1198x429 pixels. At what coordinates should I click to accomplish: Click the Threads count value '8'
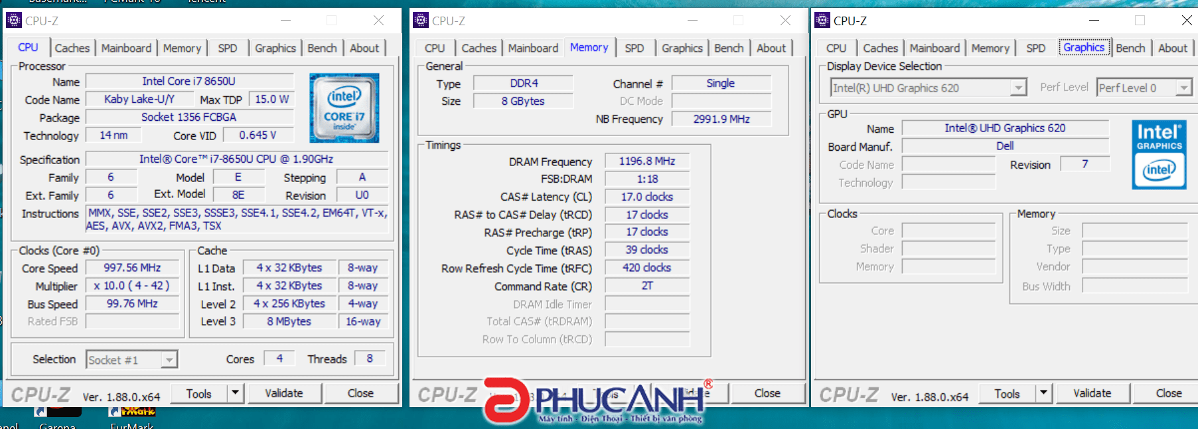click(370, 359)
